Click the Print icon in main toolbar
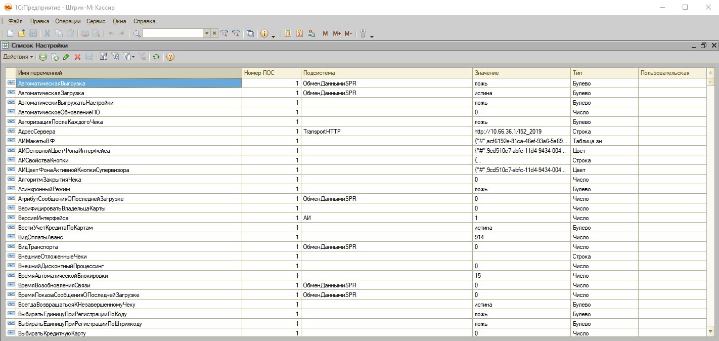The image size is (719, 341). click(85, 33)
